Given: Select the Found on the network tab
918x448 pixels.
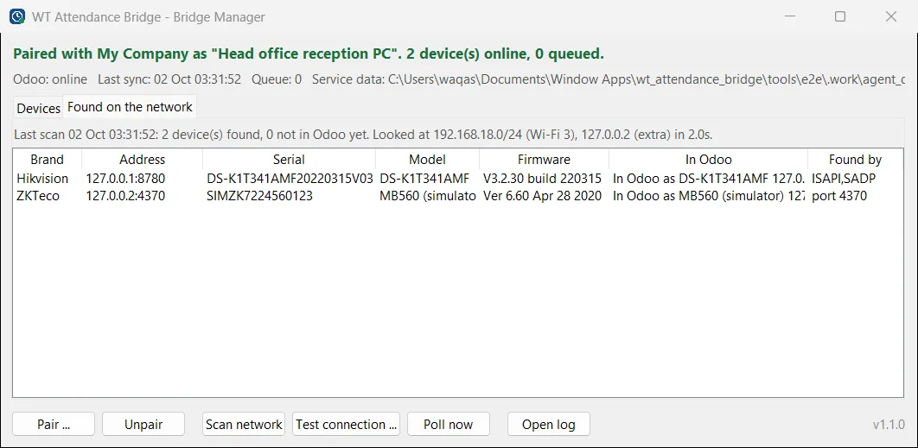Looking at the screenshot, I should [x=130, y=107].
